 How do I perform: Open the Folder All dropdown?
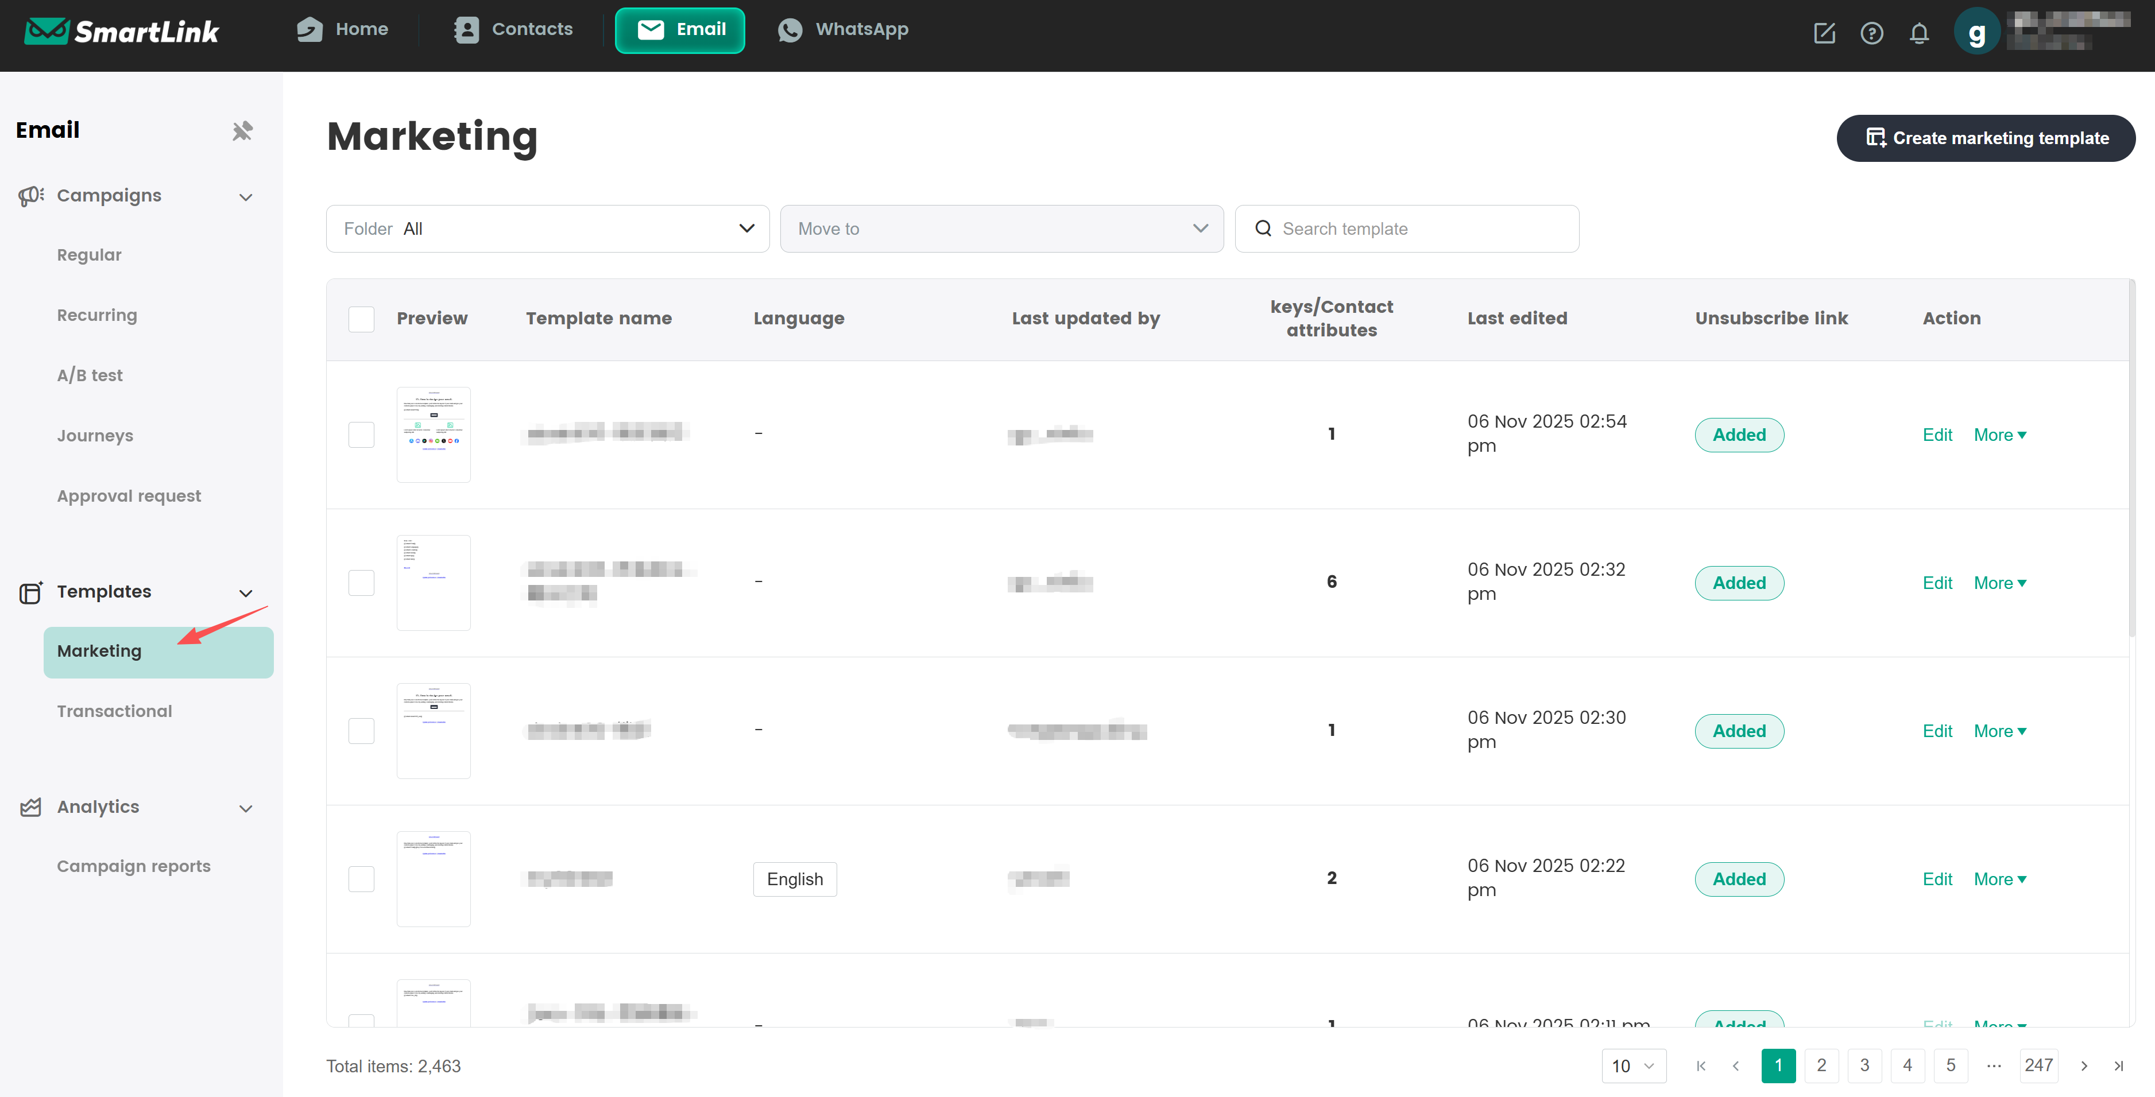tap(547, 228)
